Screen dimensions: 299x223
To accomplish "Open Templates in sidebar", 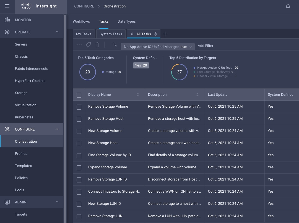I will point(24,166).
